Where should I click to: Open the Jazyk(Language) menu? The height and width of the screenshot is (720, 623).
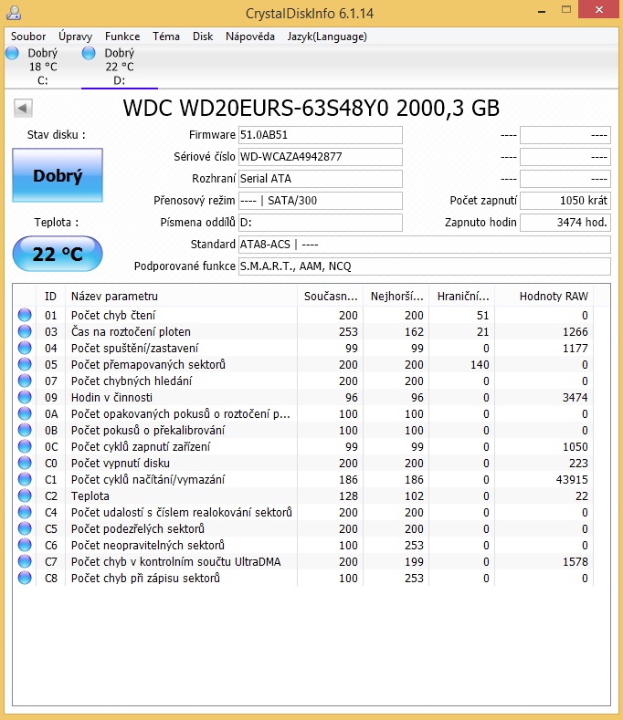pyautogui.click(x=327, y=37)
